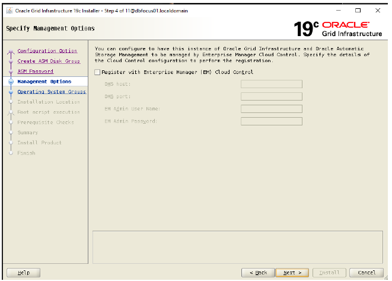Image resolution: width=392 pixels, height=281 pixels.
Task: Open the Configuration Option step link
Action: 47,51
